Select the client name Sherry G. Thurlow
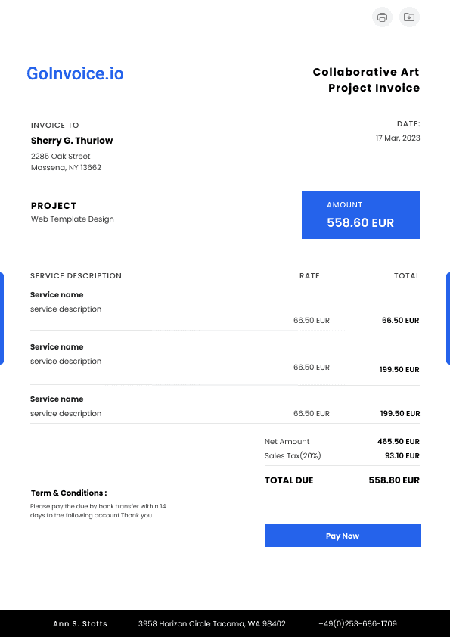This screenshot has width=450, height=637. 72,141
